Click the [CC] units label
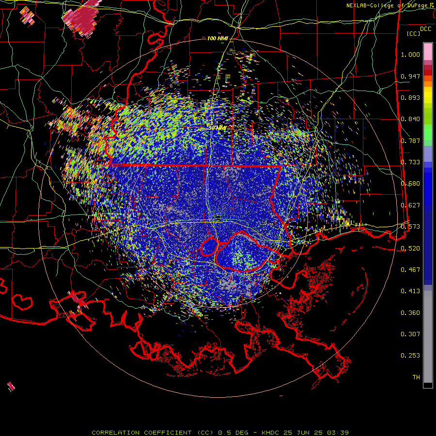The height and width of the screenshot is (436, 436). point(414,33)
